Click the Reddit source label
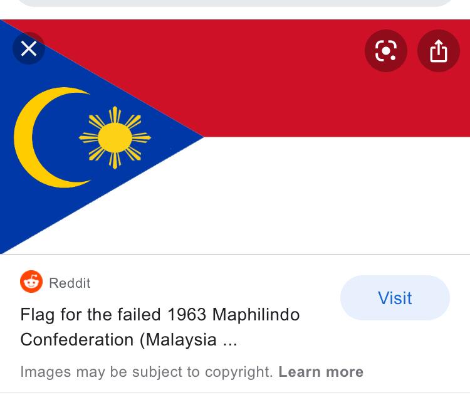470x400 pixels. click(x=70, y=283)
